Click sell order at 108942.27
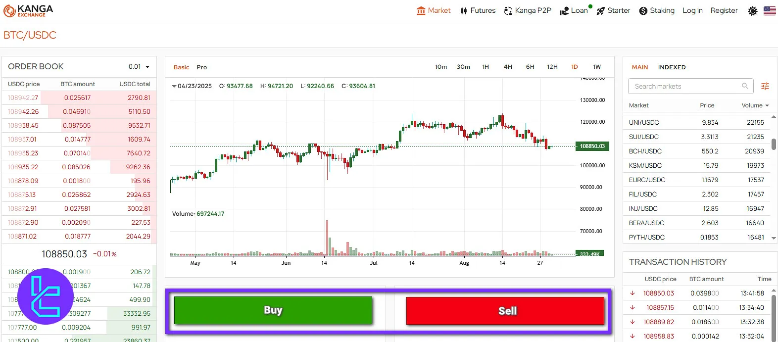This screenshot has width=778, height=342. tap(79, 98)
